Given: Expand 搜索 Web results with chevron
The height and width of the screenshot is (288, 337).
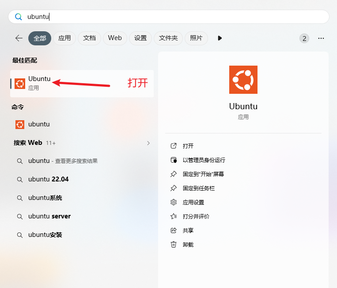Looking at the screenshot, I should [x=148, y=143].
